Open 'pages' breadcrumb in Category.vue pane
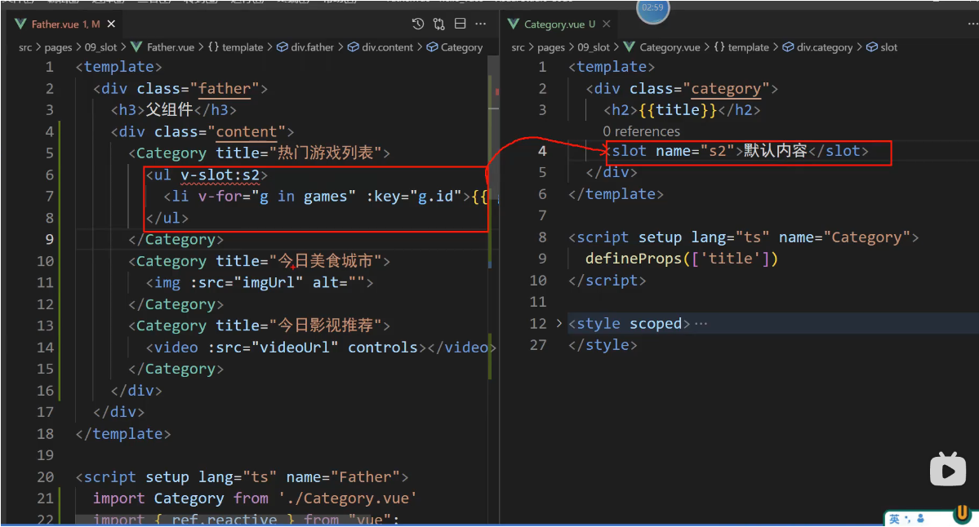Viewport: 979px width, 527px height. click(x=550, y=47)
